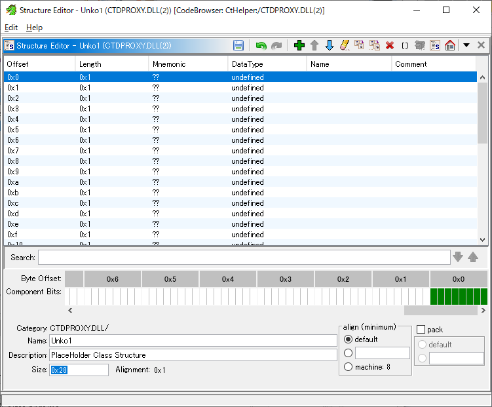This screenshot has width=492, height=407.
Task: Open the Edit menu
Action: 11,28
